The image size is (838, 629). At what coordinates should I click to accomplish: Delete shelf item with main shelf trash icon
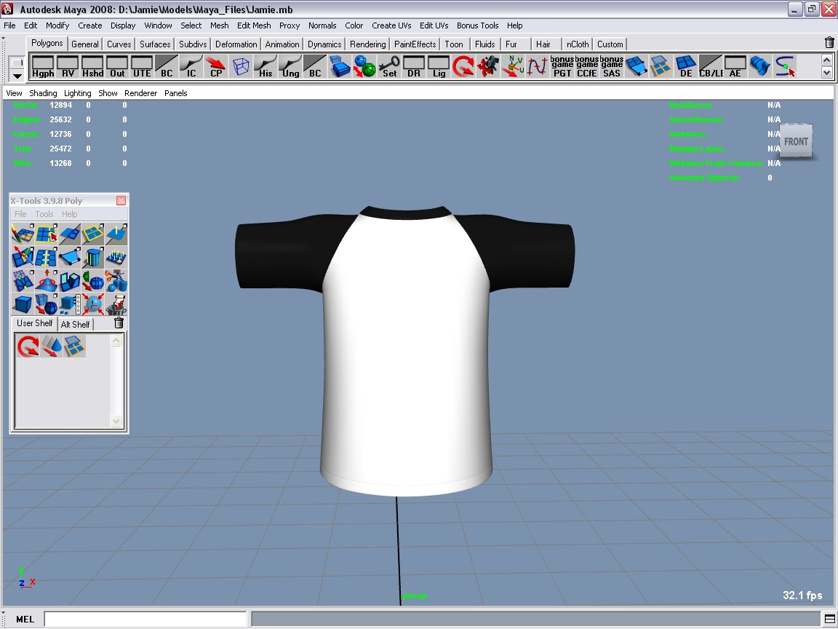pos(829,42)
